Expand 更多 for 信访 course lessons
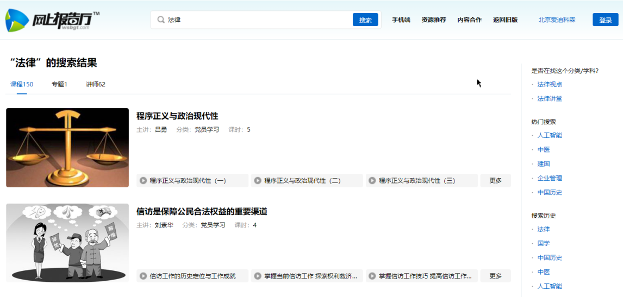The width and height of the screenshot is (623, 297). [495, 276]
